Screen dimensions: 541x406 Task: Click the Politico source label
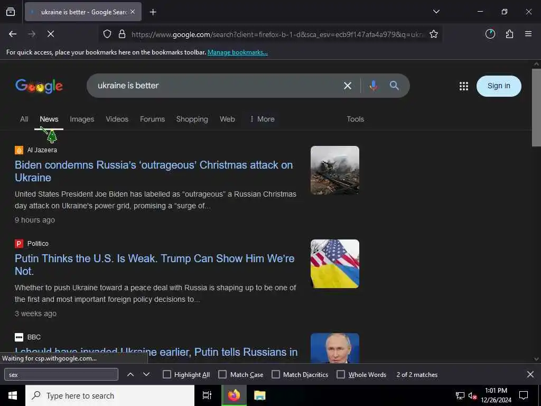pyautogui.click(x=38, y=243)
